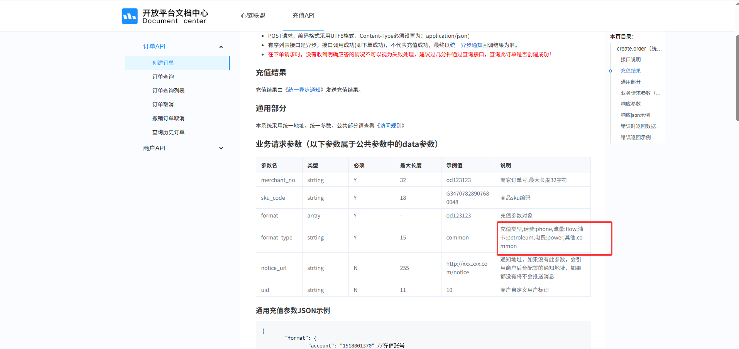Click the page vertical scrollbar thumb
739x349 pixels.
pyautogui.click(x=737, y=77)
